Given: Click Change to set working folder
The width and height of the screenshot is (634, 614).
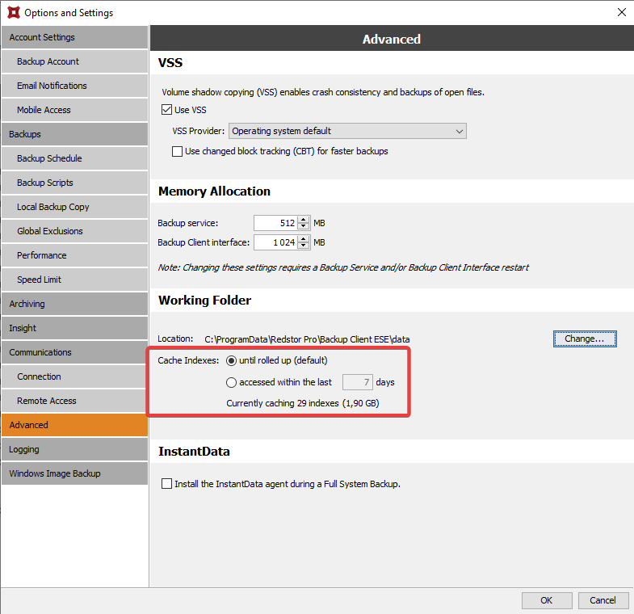Looking at the screenshot, I should coord(585,339).
